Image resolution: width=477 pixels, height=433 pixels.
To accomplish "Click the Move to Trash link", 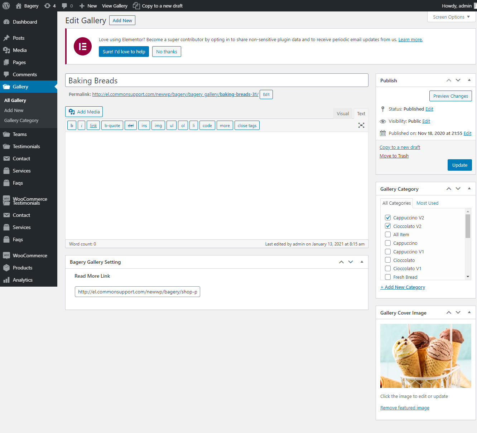I will [394, 156].
